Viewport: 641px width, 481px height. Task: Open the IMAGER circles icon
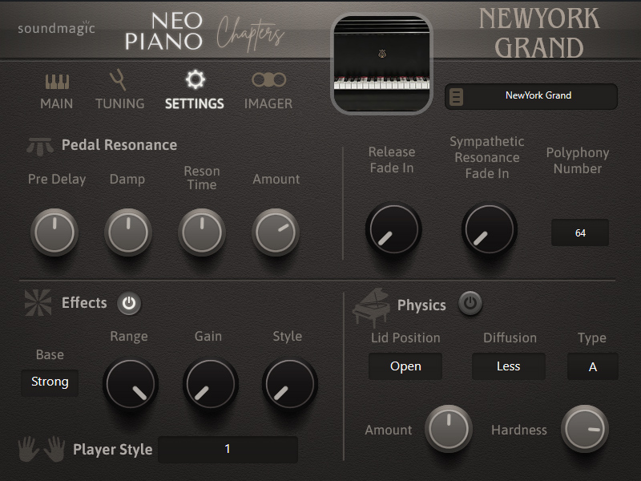click(268, 79)
